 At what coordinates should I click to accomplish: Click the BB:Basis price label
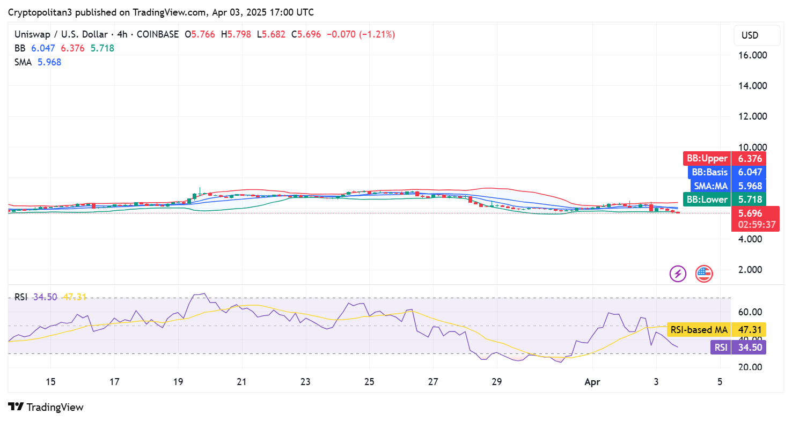709,172
